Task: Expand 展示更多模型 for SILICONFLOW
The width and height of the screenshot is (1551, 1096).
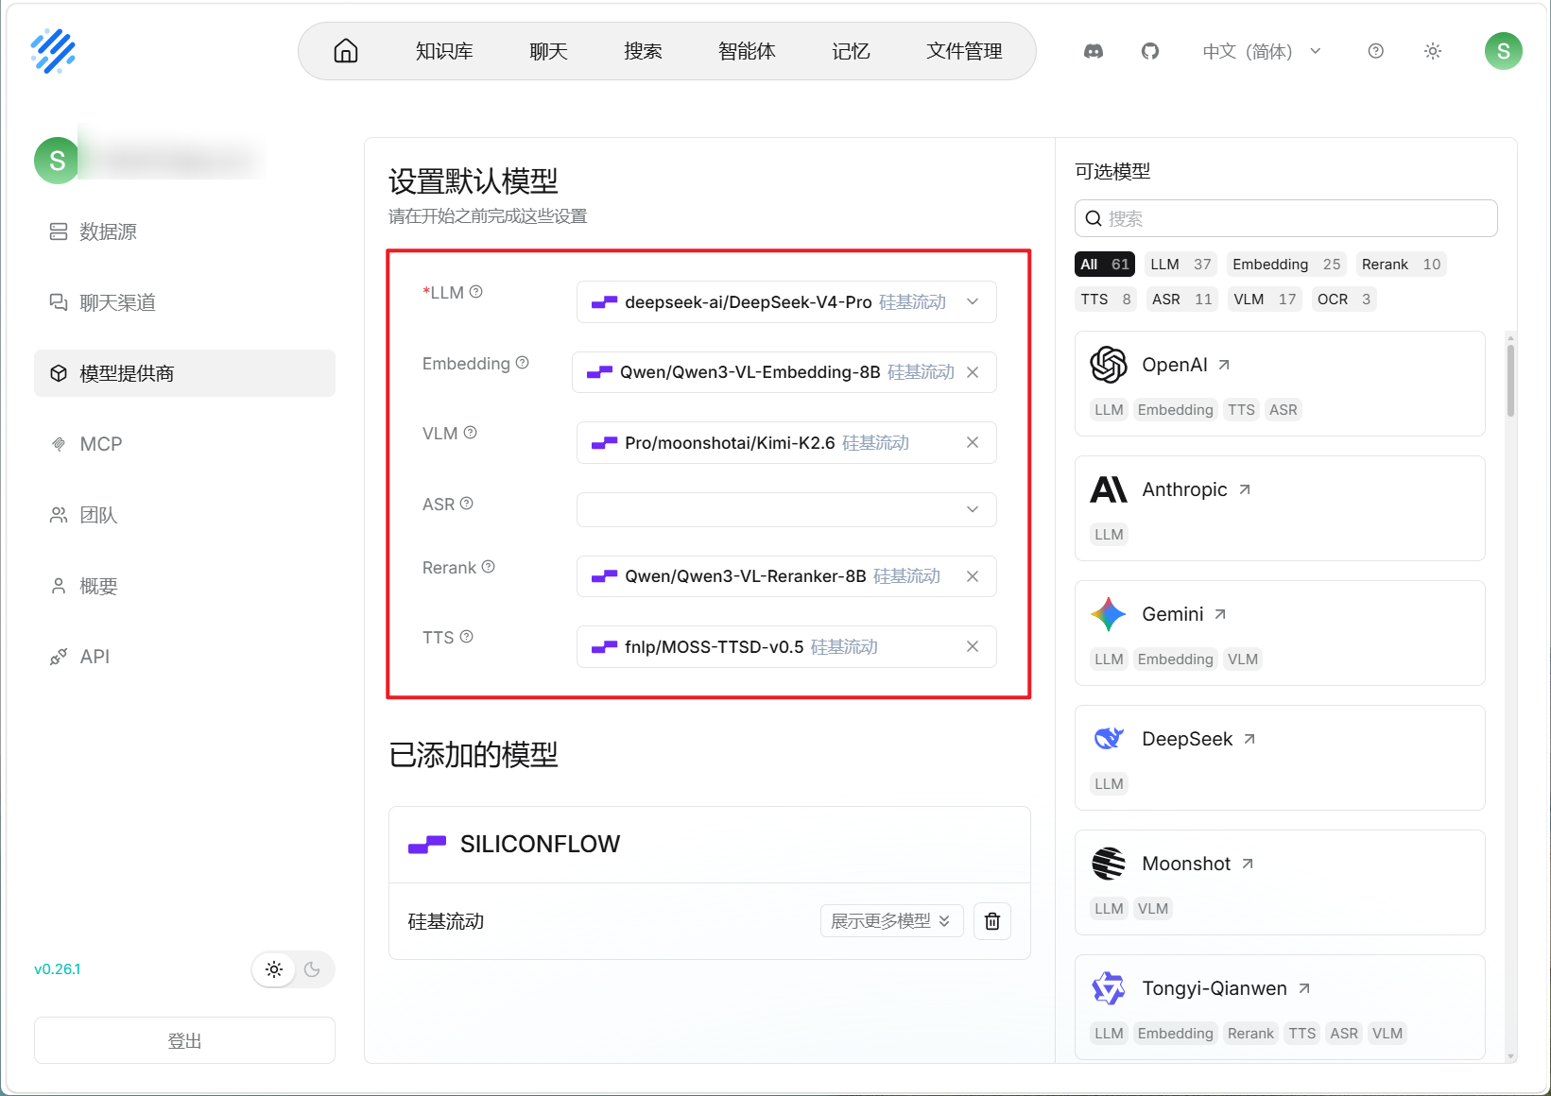Action: [x=891, y=921]
